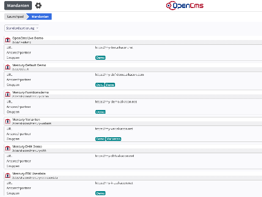The height and width of the screenshot is (197, 262).
Task: Click the Mercury DHH Demo site icon
Action: pyautogui.click(x=7, y=148)
